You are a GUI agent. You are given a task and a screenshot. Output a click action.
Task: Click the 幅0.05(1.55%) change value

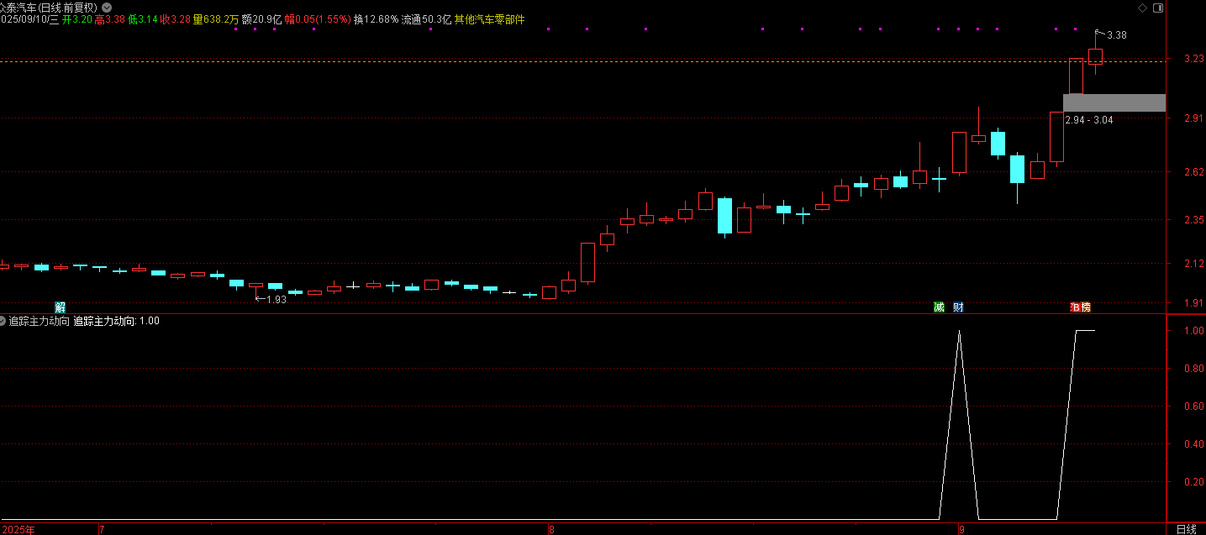(x=318, y=18)
